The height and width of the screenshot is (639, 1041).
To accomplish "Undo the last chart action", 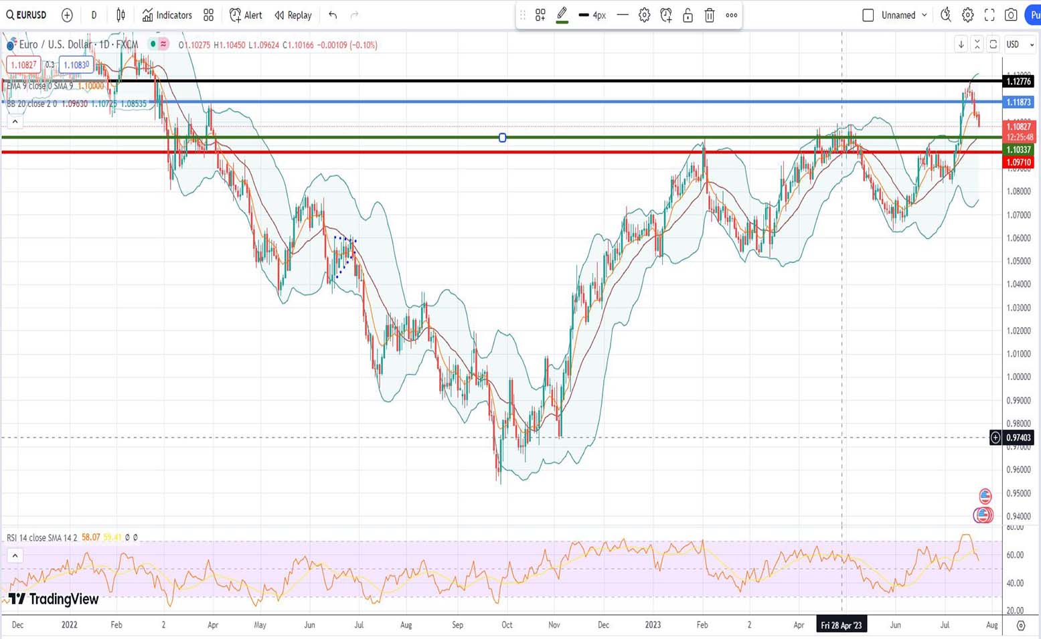I will click(333, 15).
